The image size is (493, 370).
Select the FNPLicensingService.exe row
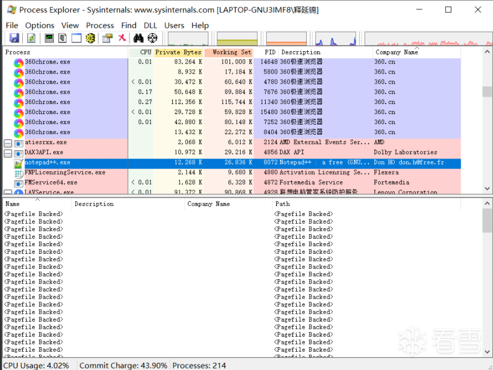[x=232, y=174]
